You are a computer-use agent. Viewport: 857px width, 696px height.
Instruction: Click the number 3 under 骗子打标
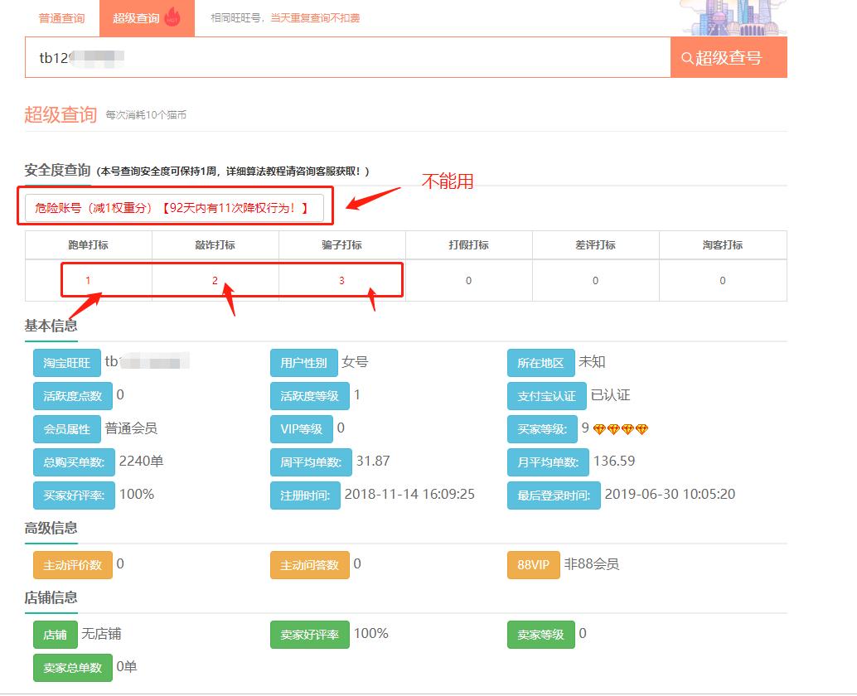[x=341, y=280]
